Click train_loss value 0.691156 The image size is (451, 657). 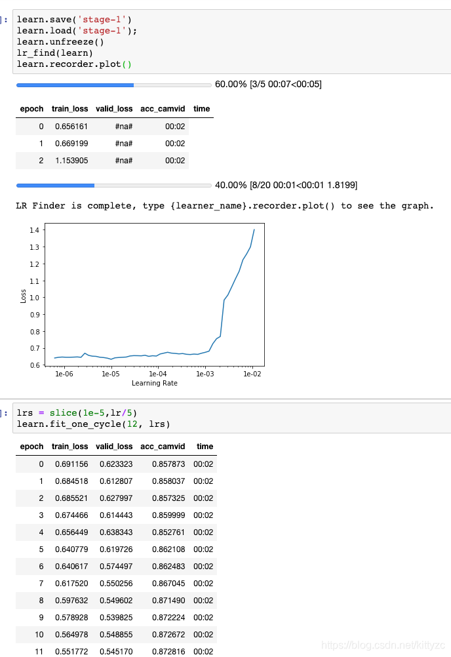71,464
